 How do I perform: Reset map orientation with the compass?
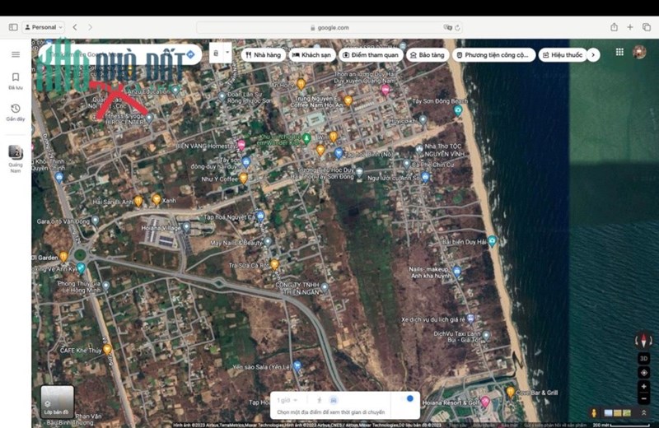[643, 340]
